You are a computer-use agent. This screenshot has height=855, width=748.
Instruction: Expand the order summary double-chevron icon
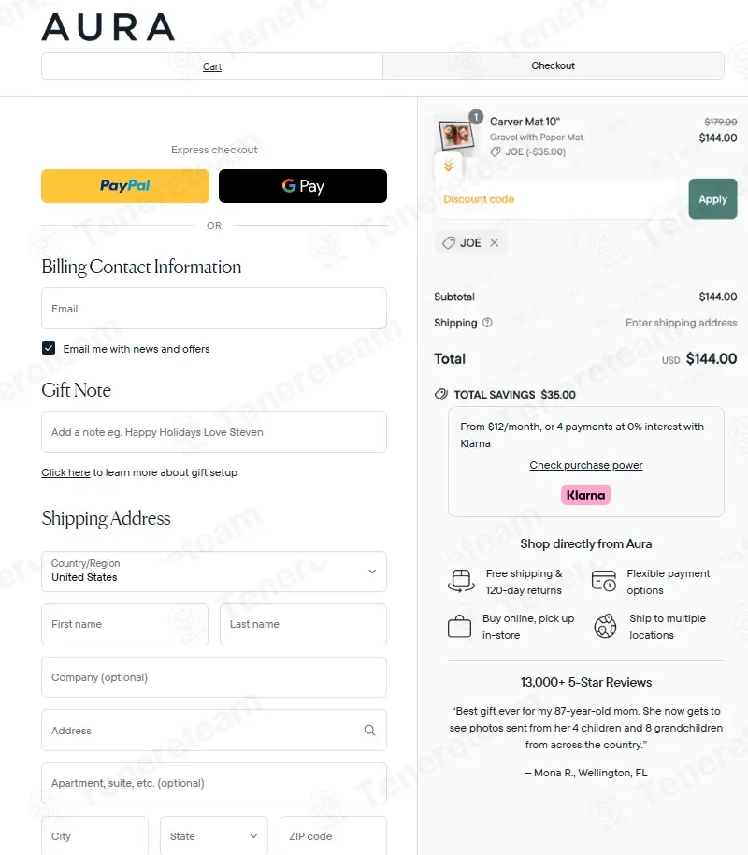[448, 166]
